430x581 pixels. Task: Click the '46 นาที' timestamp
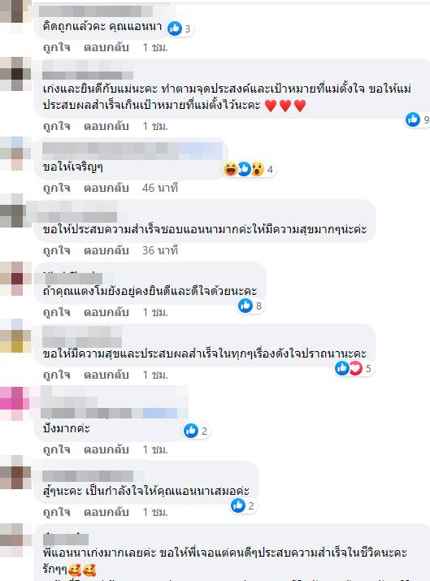(160, 188)
